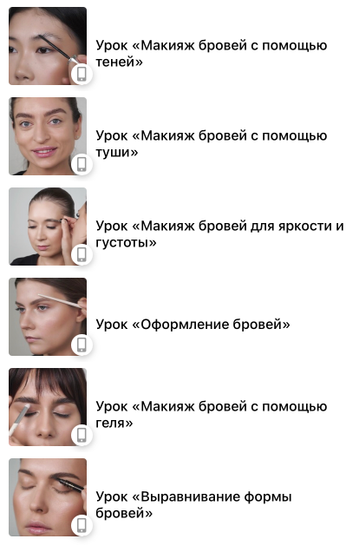The height and width of the screenshot is (552, 359).
Task: Select «Выравнивание формы бровей» lesson title
Action: (x=193, y=504)
